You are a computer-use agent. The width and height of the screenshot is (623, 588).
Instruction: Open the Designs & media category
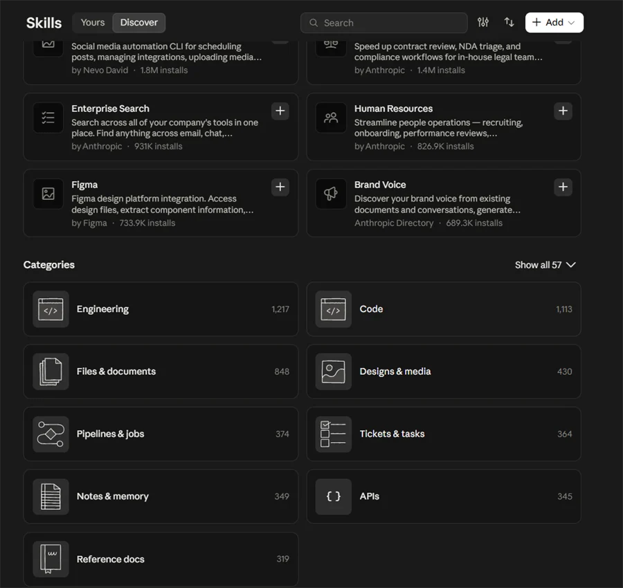point(444,371)
